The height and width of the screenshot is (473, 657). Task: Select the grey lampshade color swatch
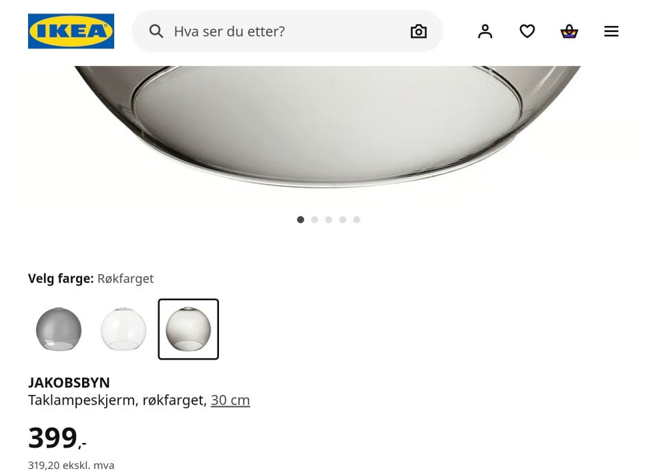coord(59,329)
